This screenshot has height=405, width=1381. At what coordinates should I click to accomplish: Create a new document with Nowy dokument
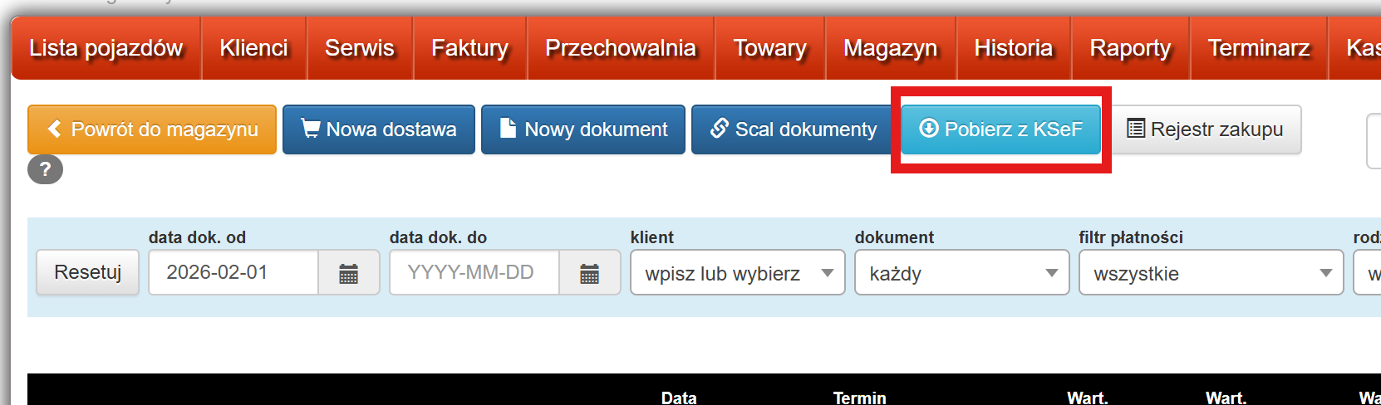pyautogui.click(x=583, y=129)
